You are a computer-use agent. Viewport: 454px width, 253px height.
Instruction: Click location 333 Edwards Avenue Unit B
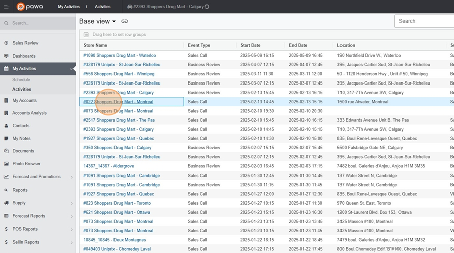click(x=373, y=120)
